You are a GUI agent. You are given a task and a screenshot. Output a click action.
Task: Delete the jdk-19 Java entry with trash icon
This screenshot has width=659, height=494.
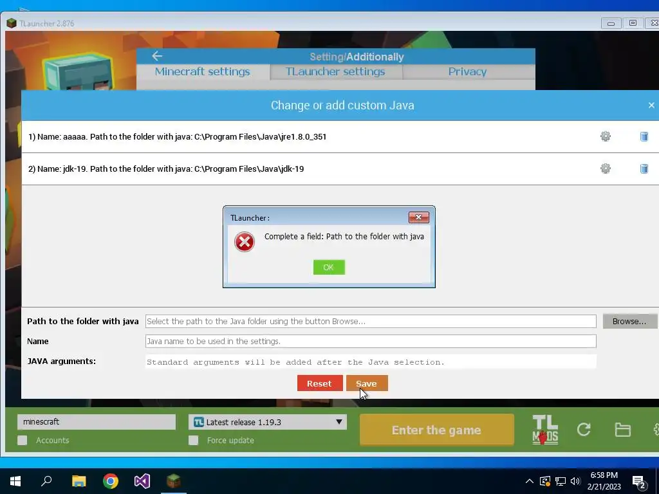(644, 169)
